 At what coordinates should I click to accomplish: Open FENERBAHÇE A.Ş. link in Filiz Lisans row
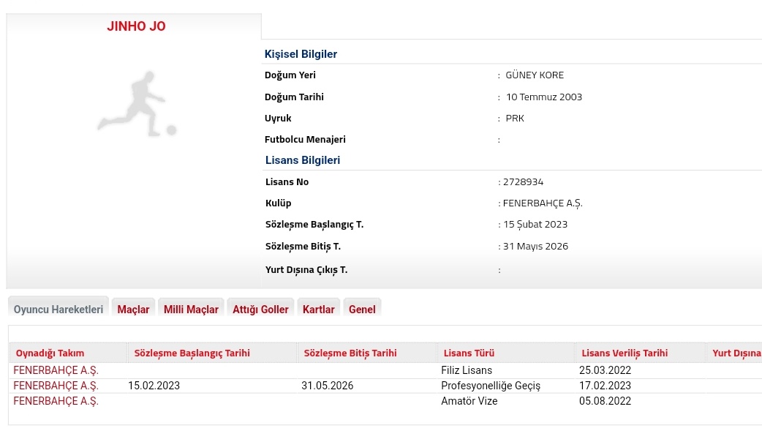click(56, 370)
